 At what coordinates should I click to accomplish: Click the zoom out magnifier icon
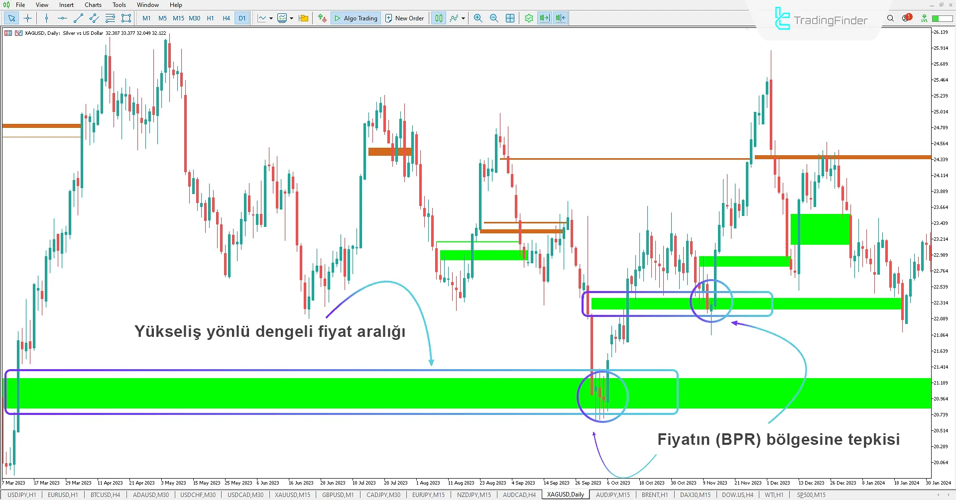click(494, 18)
